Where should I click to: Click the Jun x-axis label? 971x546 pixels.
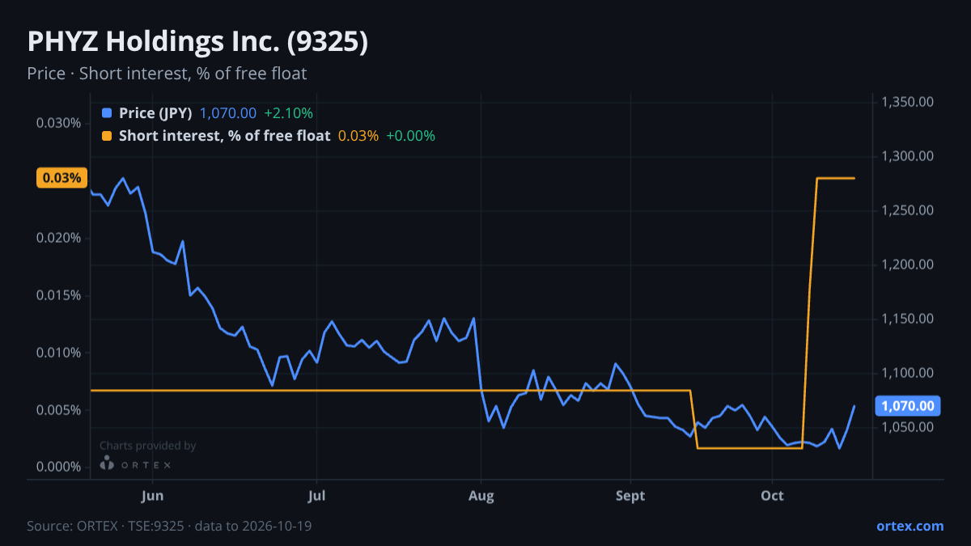point(152,496)
